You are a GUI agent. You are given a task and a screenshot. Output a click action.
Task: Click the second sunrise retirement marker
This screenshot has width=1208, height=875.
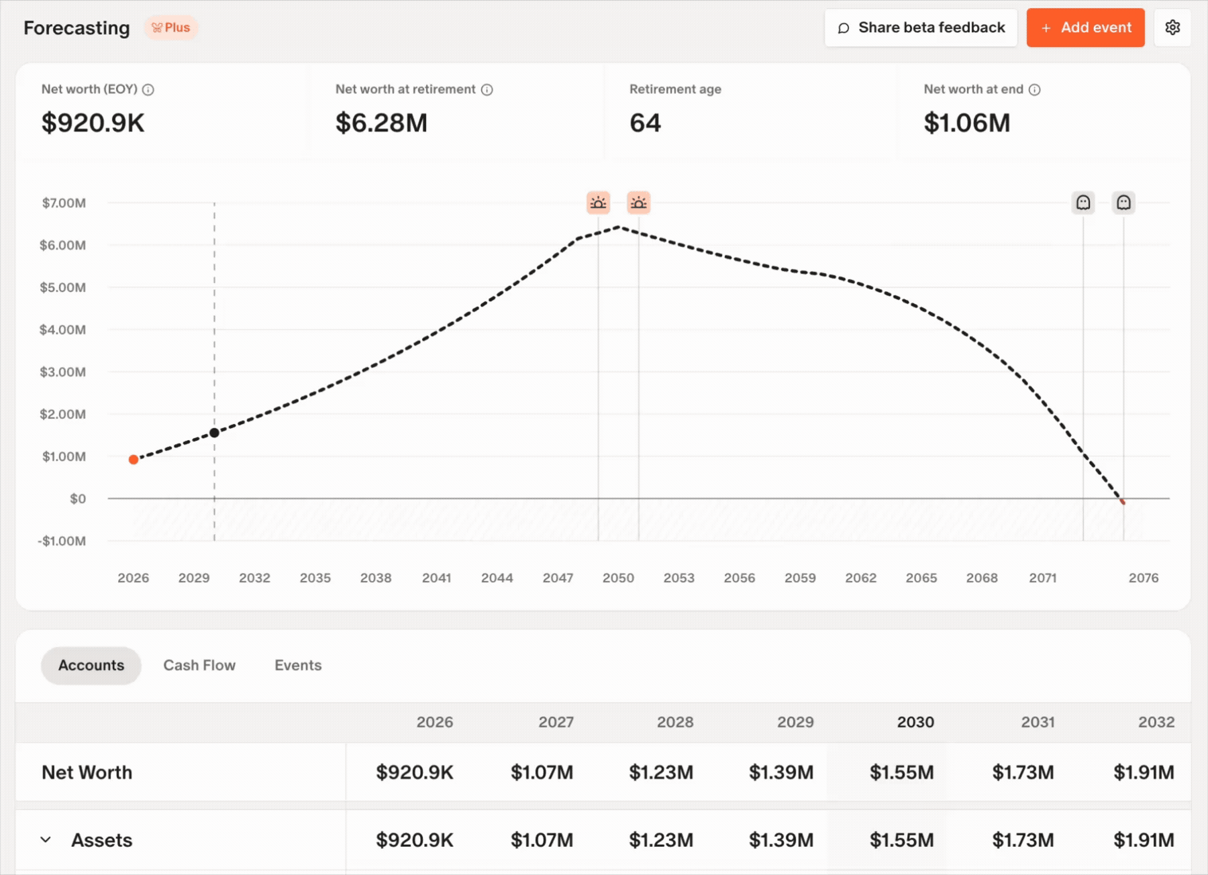(x=638, y=203)
